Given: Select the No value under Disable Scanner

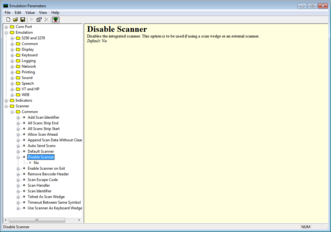Looking at the screenshot, I should [36, 162].
